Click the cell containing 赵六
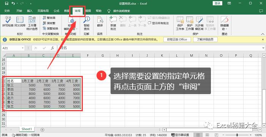This screenshot has height=137, width=266. [x=14, y=98]
